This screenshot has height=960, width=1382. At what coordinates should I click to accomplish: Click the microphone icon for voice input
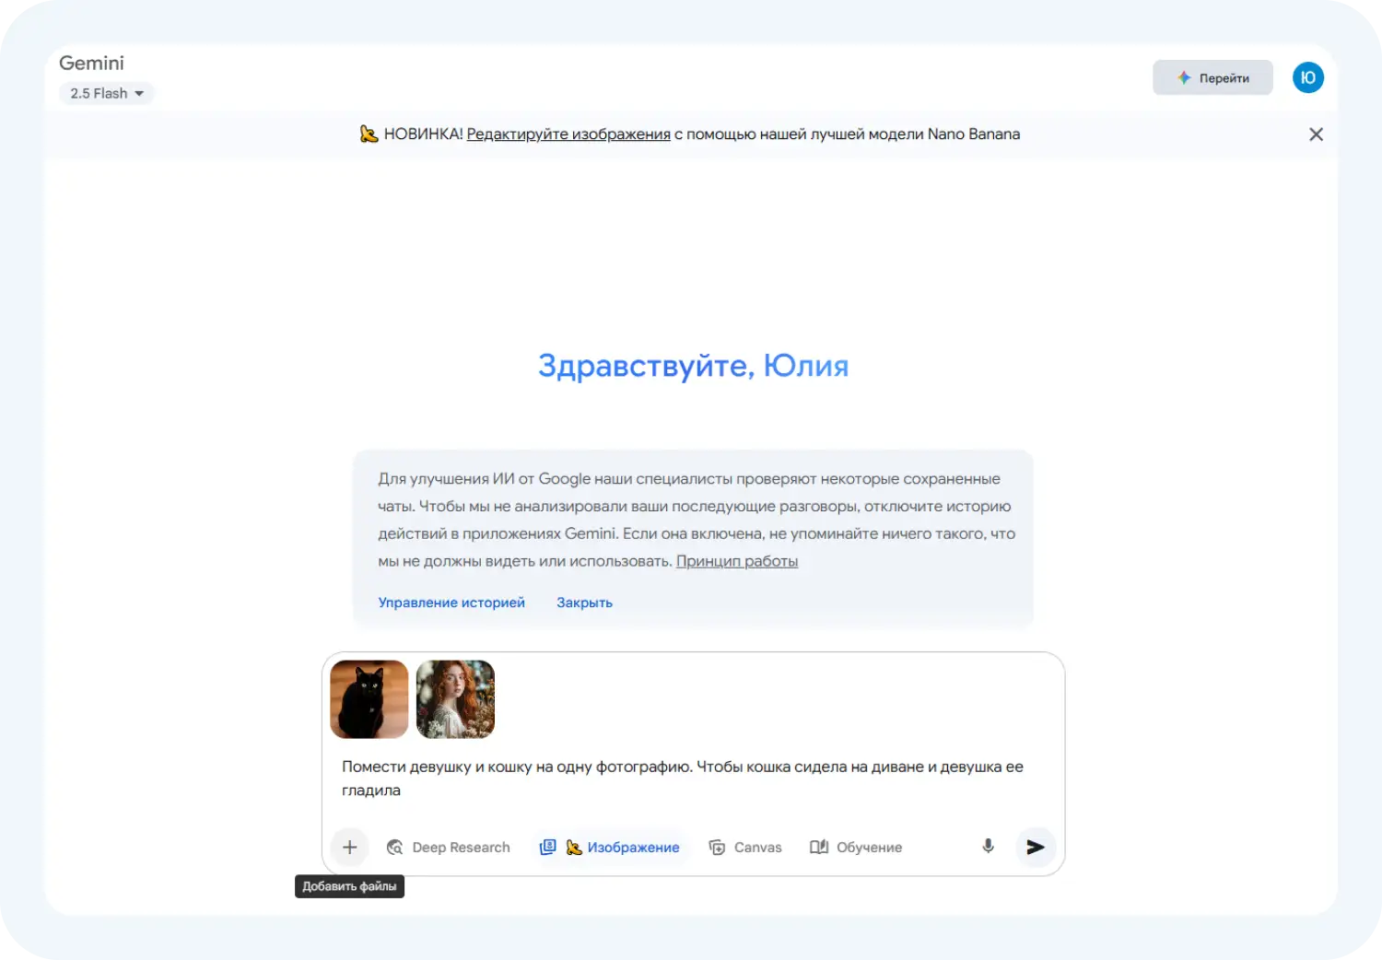[x=987, y=847]
